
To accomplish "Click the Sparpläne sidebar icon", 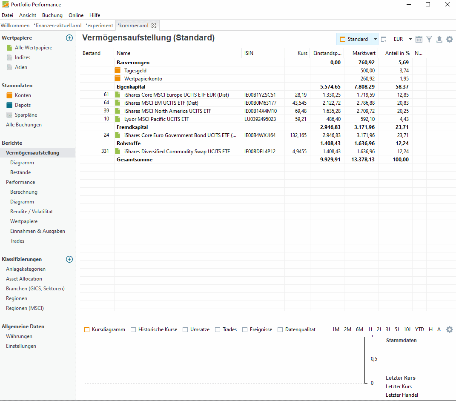I will 9,115.
